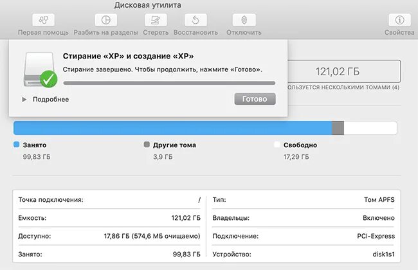This screenshot has height=270, width=418.
Task: Click the disk1s1 device value
Action: (x=384, y=254)
